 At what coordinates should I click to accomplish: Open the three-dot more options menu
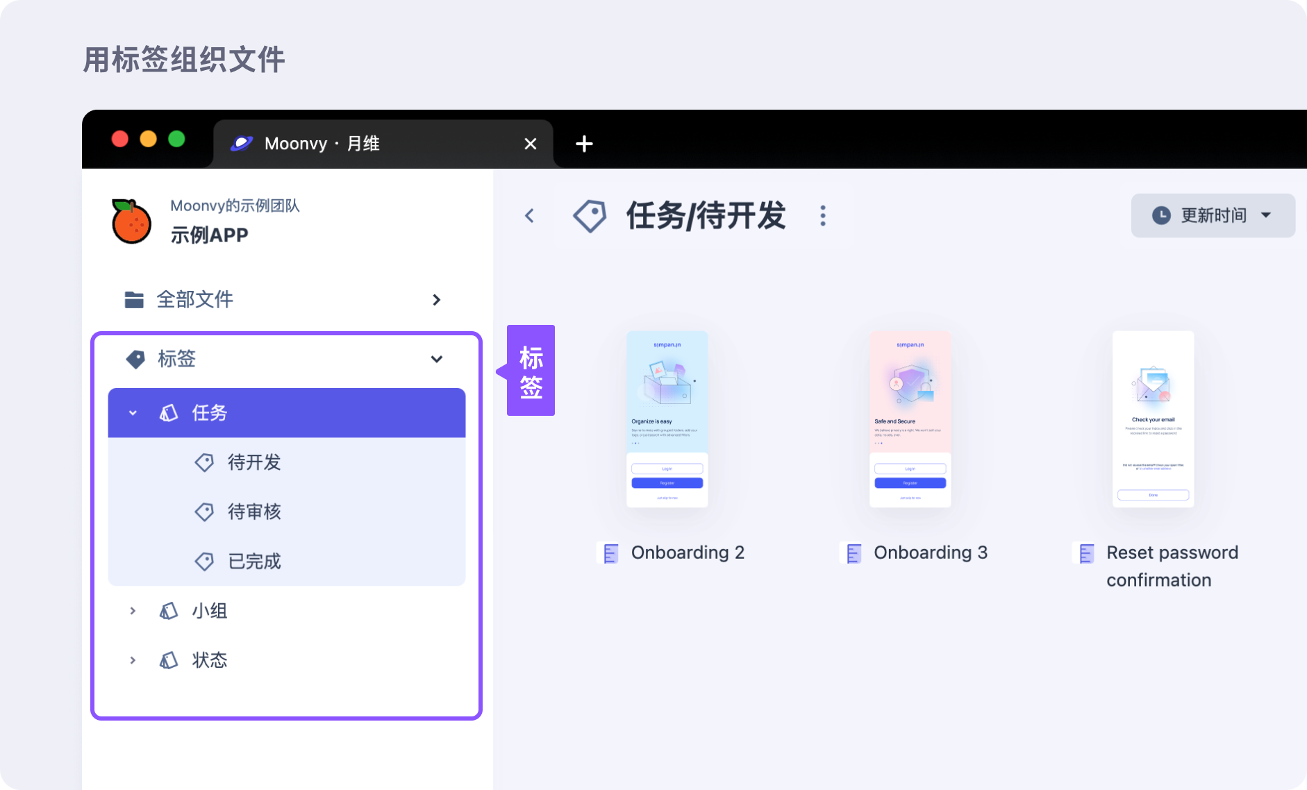823,216
